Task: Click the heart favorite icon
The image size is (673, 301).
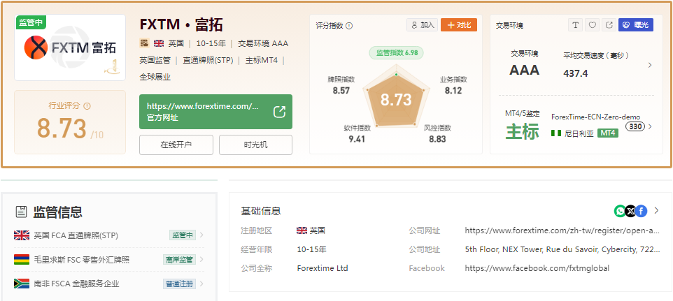Action: pyautogui.click(x=592, y=25)
